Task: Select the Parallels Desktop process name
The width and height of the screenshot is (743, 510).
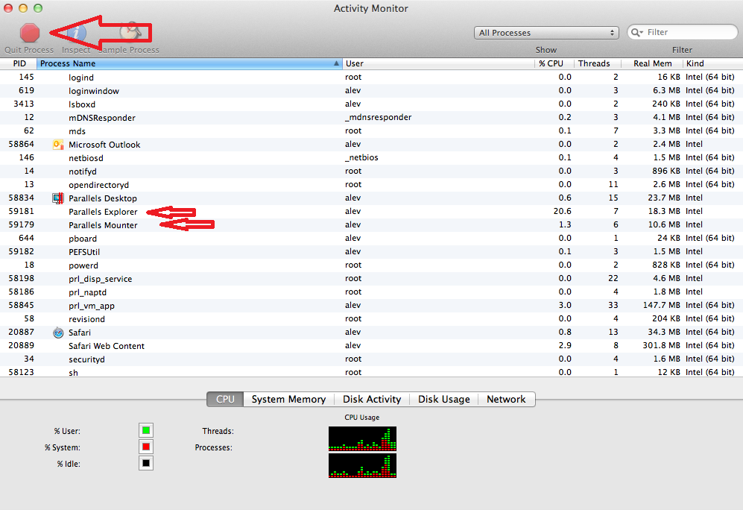Action: click(x=103, y=198)
